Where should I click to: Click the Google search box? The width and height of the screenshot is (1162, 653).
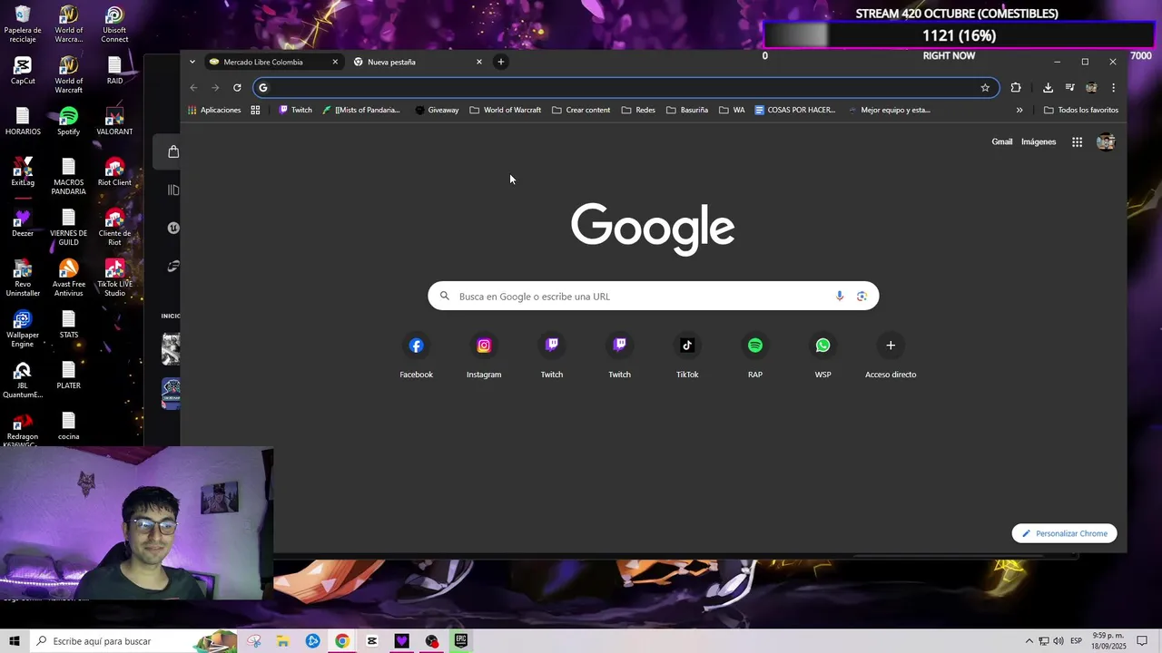[x=654, y=297]
